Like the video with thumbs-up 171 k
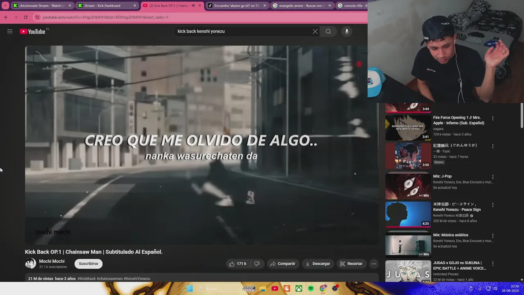 click(238, 264)
